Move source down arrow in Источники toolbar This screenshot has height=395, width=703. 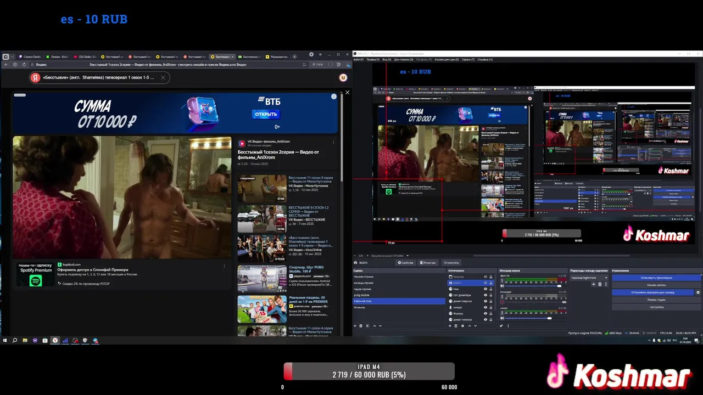coord(475,325)
